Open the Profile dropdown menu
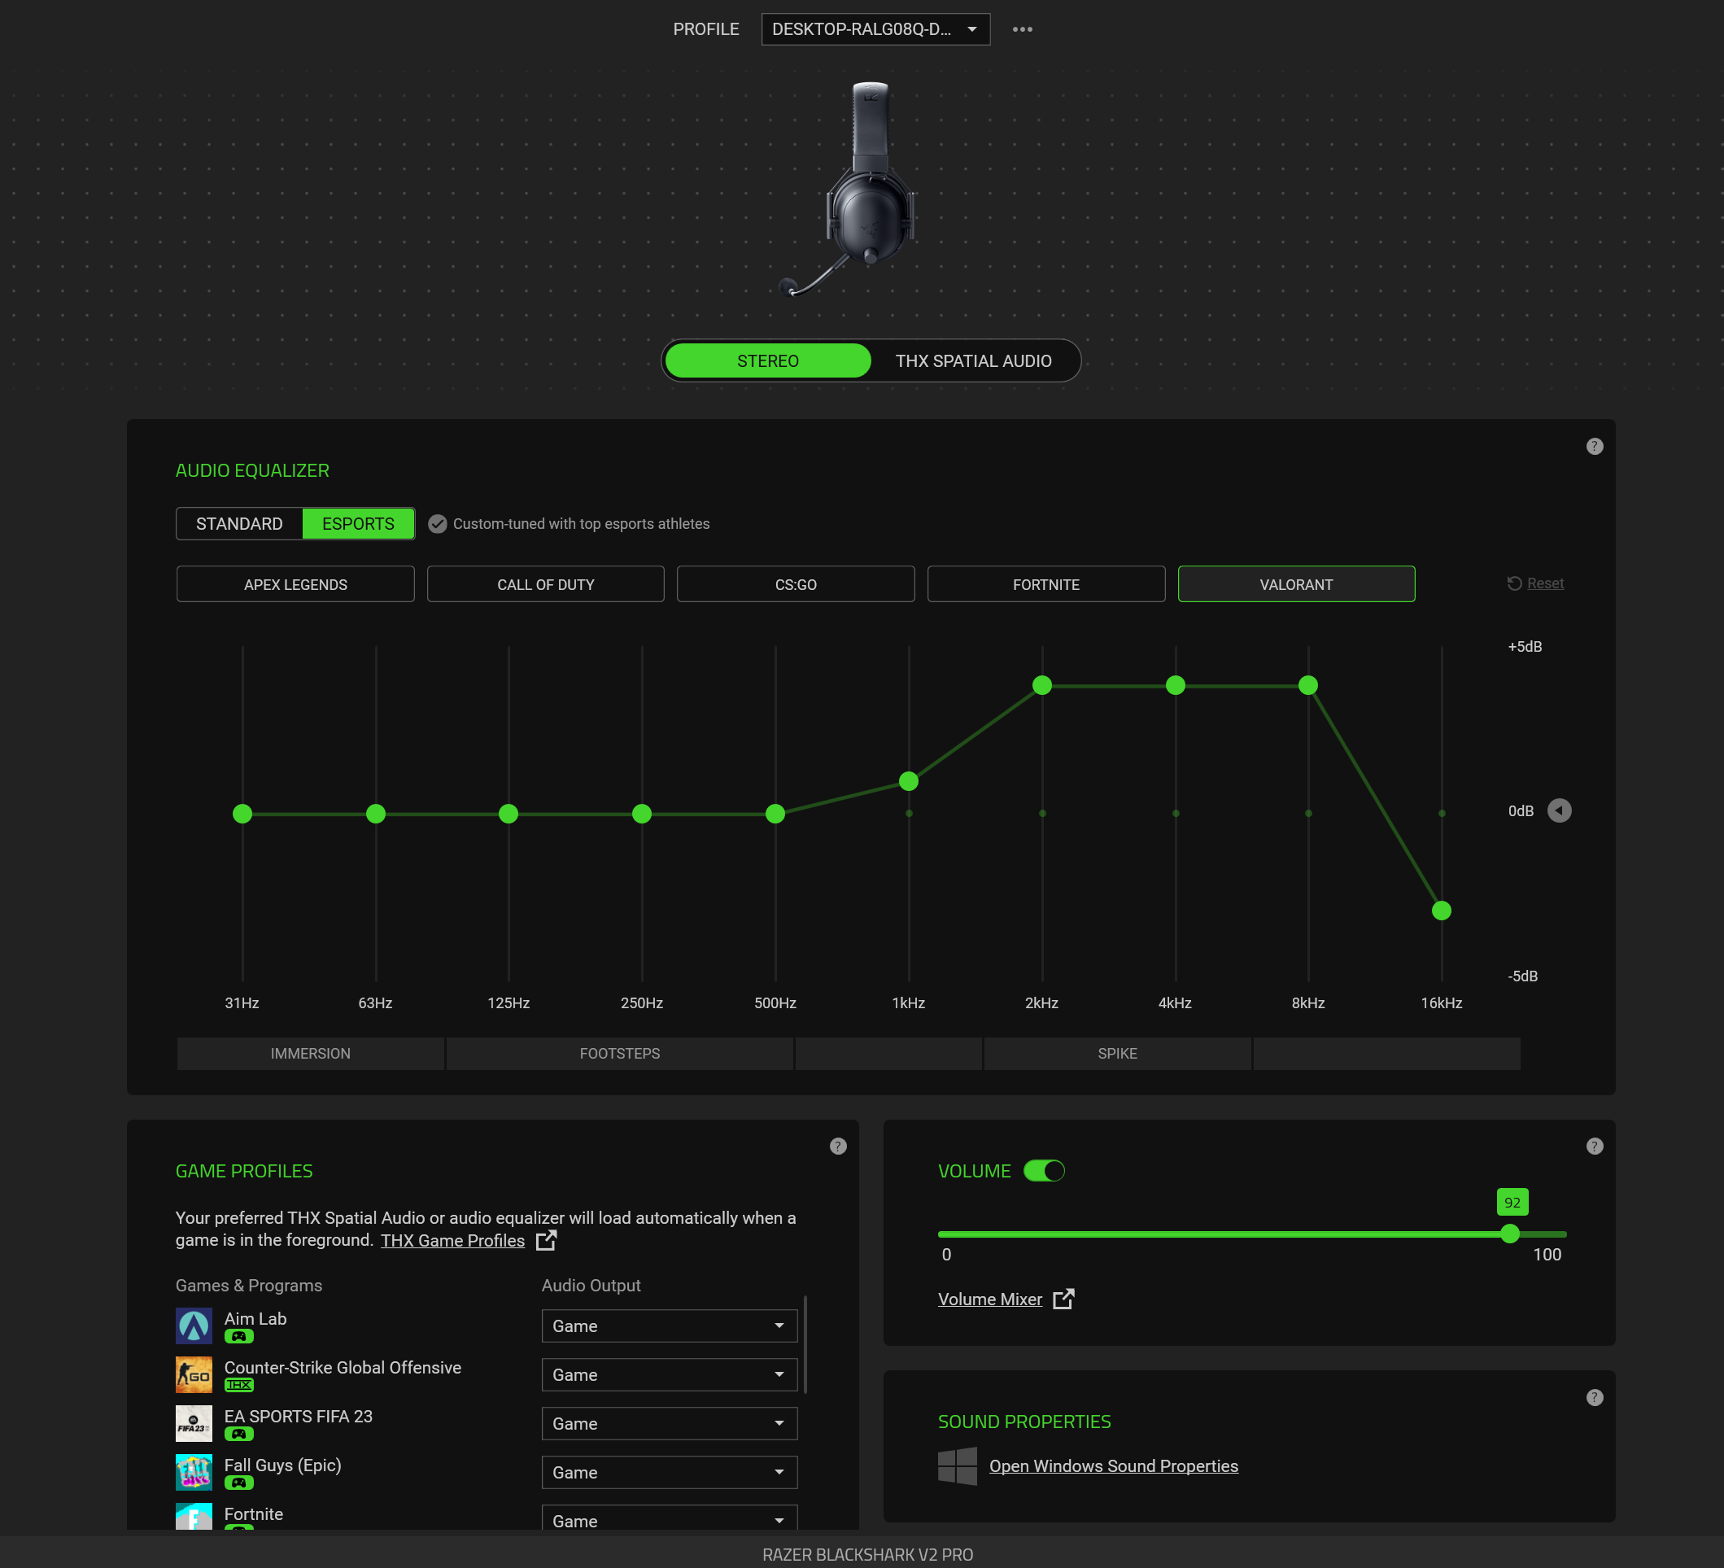Viewport: 1724px width, 1568px height. coord(875,29)
